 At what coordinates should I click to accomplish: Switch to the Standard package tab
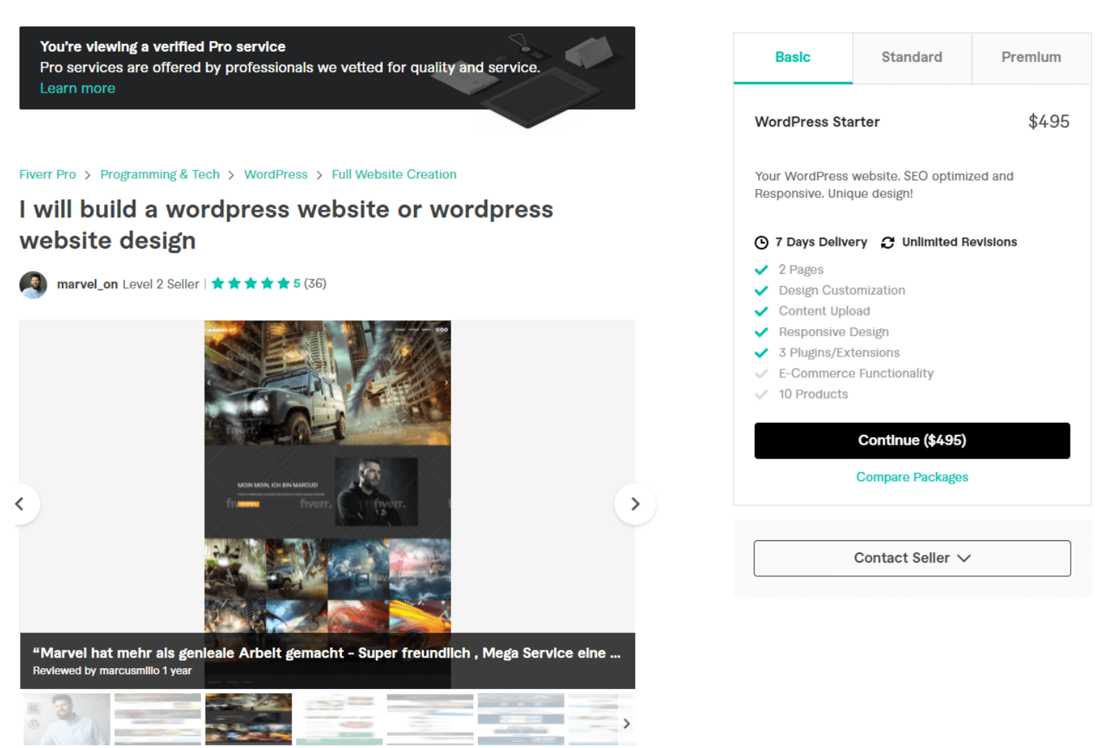pos(912,57)
